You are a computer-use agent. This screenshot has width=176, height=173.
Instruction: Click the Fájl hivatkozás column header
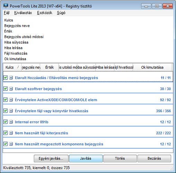click(x=124, y=67)
